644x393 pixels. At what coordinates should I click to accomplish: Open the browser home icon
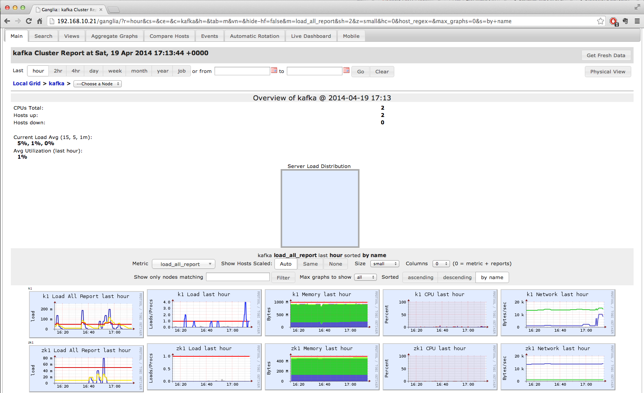coord(39,21)
